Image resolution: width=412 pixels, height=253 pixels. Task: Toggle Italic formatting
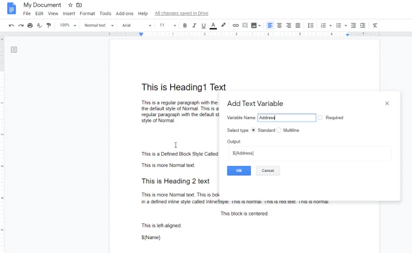(194, 25)
